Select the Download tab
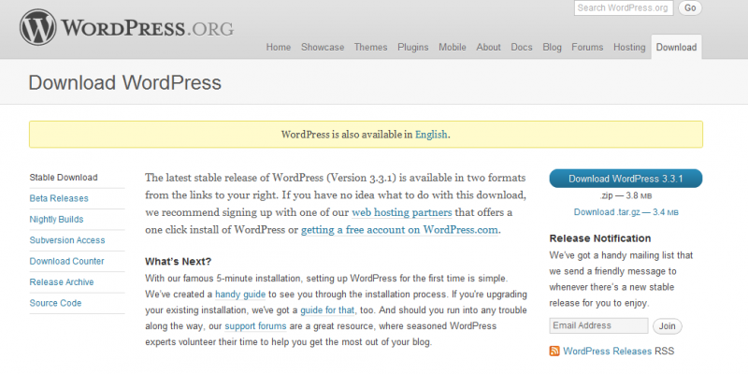The height and width of the screenshot is (374, 748). click(x=676, y=47)
